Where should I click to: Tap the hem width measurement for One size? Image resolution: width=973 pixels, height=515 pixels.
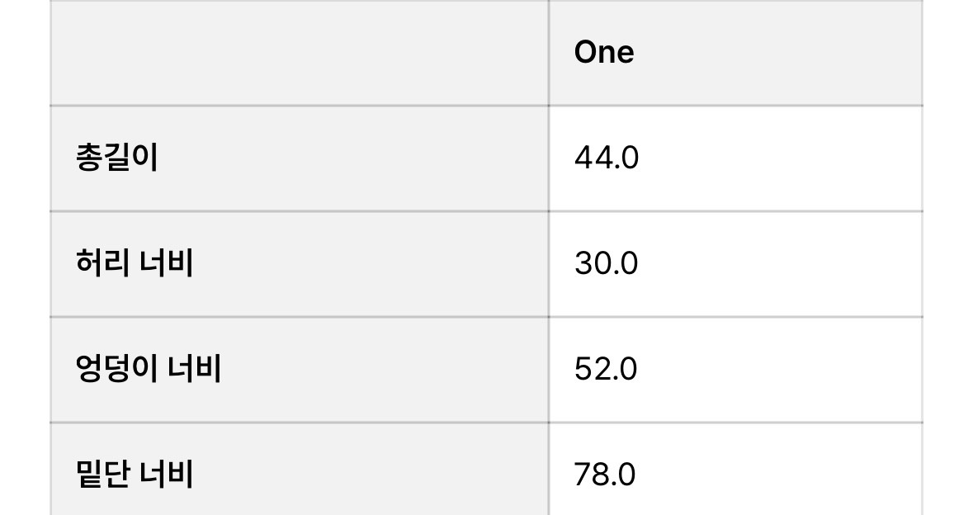click(606, 474)
